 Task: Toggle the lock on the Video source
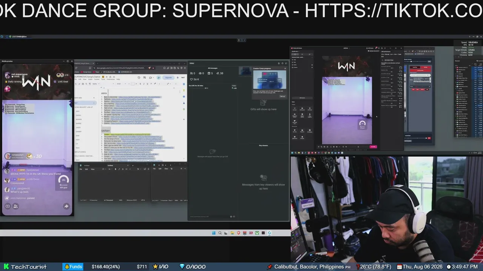click(x=312, y=65)
